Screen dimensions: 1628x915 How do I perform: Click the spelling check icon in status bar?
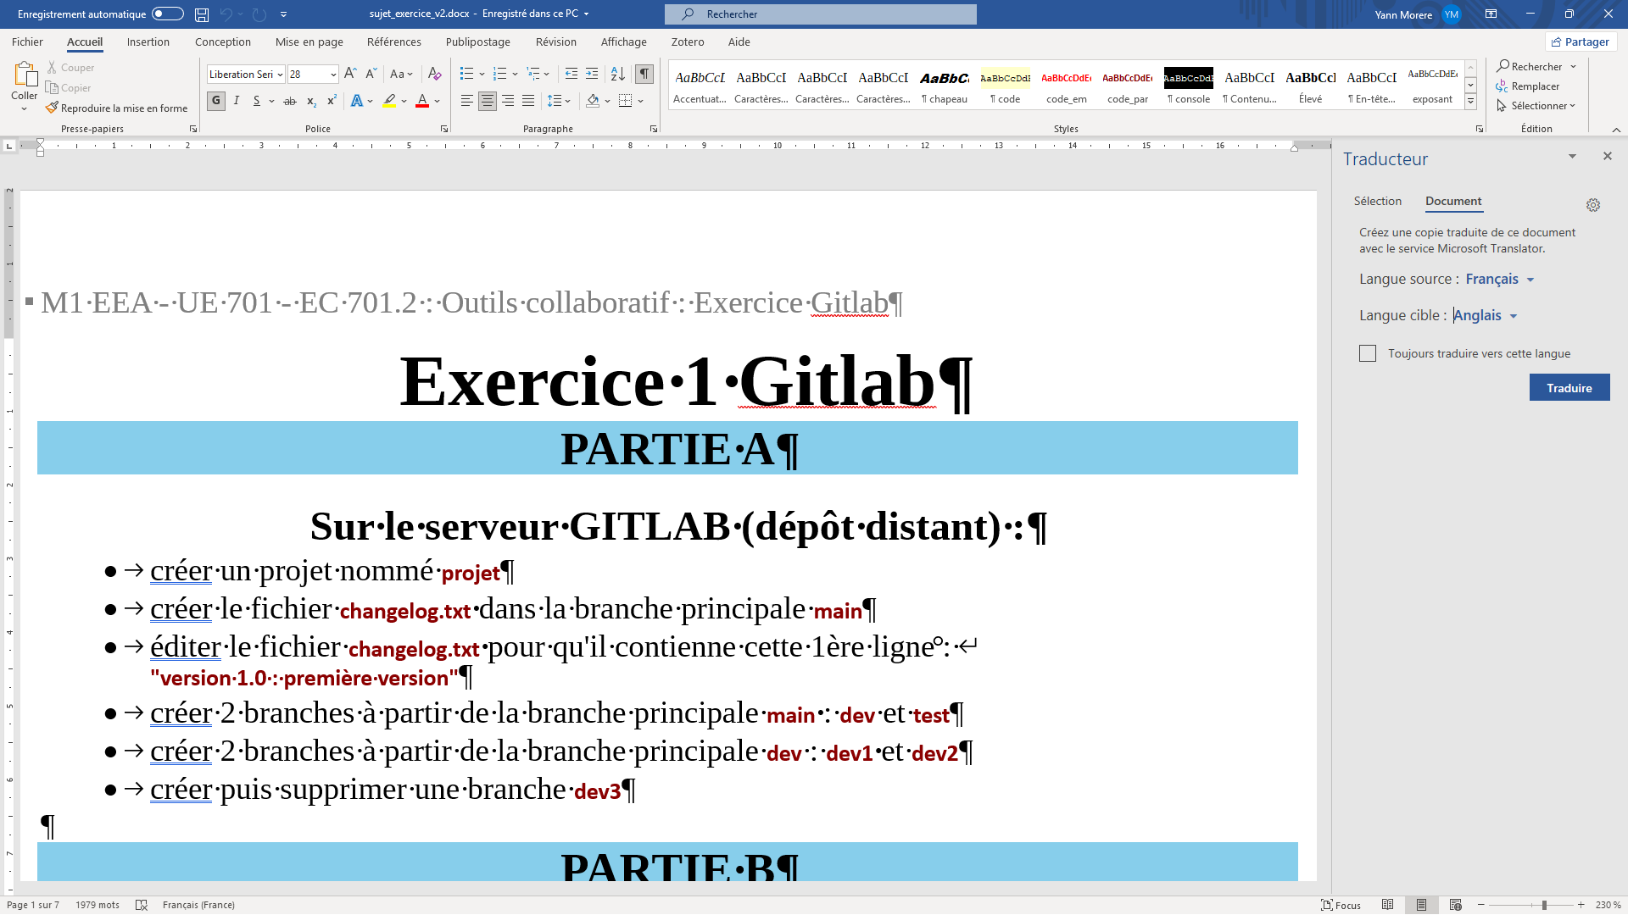pyautogui.click(x=142, y=906)
